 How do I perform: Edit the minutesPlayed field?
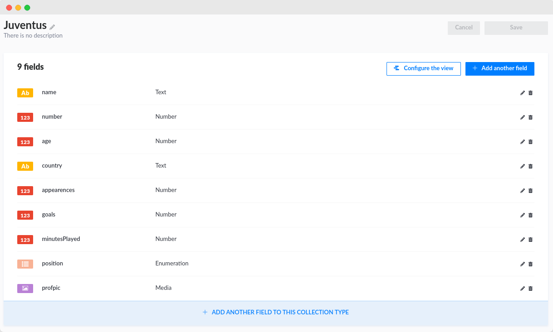coord(523,240)
